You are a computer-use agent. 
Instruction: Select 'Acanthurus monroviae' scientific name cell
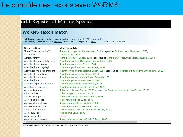pos(36,87)
